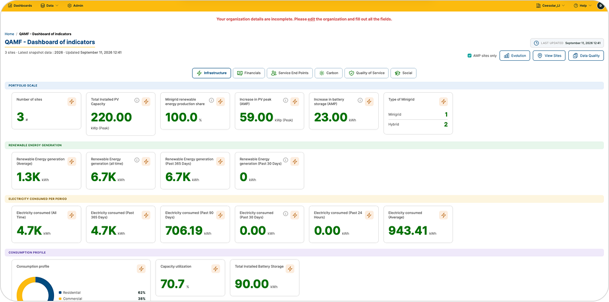This screenshot has height=302, width=609.
Task: Click lightning icon on Renewable Energy generation (Past 365 Days)
Action: (220, 161)
